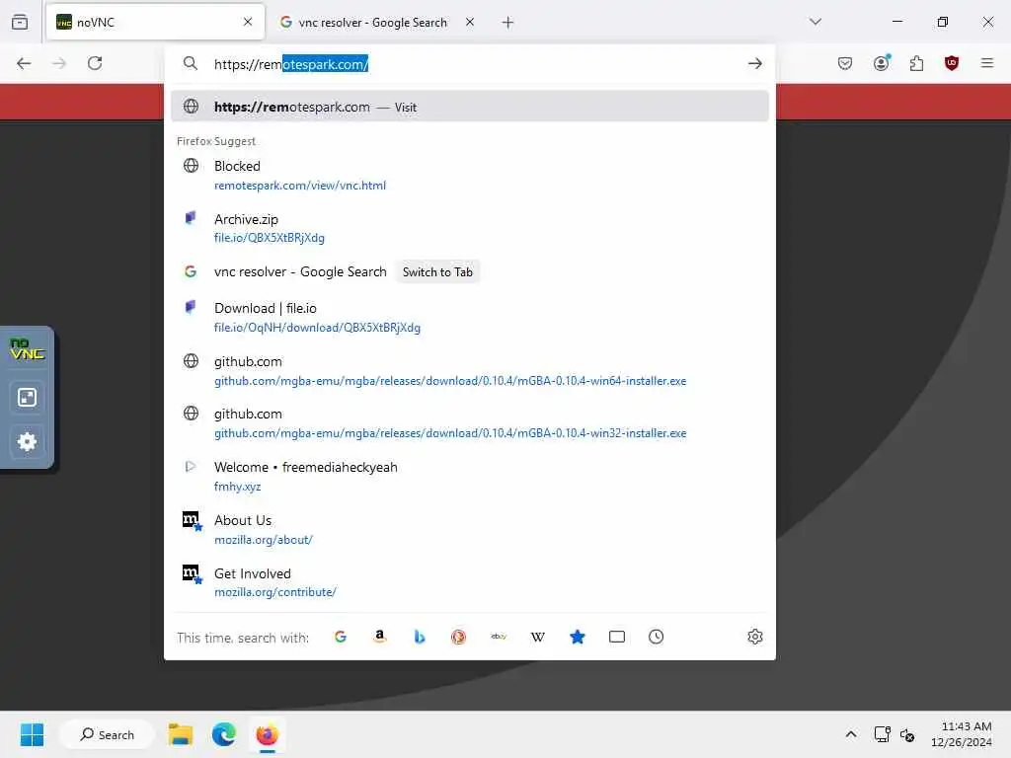Open Blocked remotespark vnc.html suggestion
The image size is (1011, 758).
pos(469,176)
